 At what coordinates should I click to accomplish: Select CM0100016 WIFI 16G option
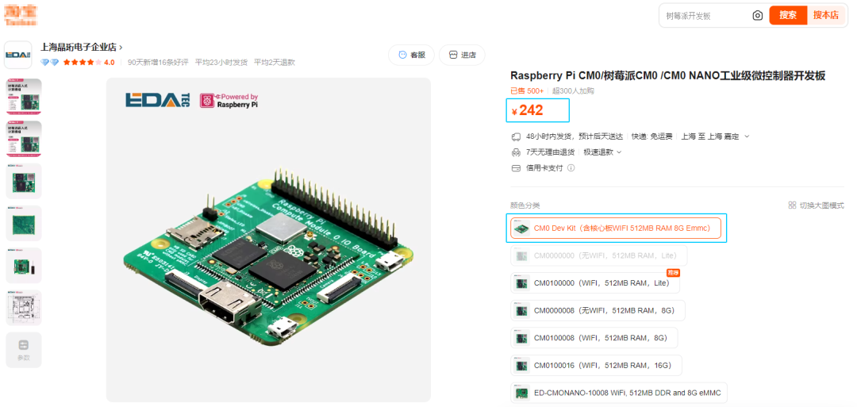pyautogui.click(x=596, y=365)
